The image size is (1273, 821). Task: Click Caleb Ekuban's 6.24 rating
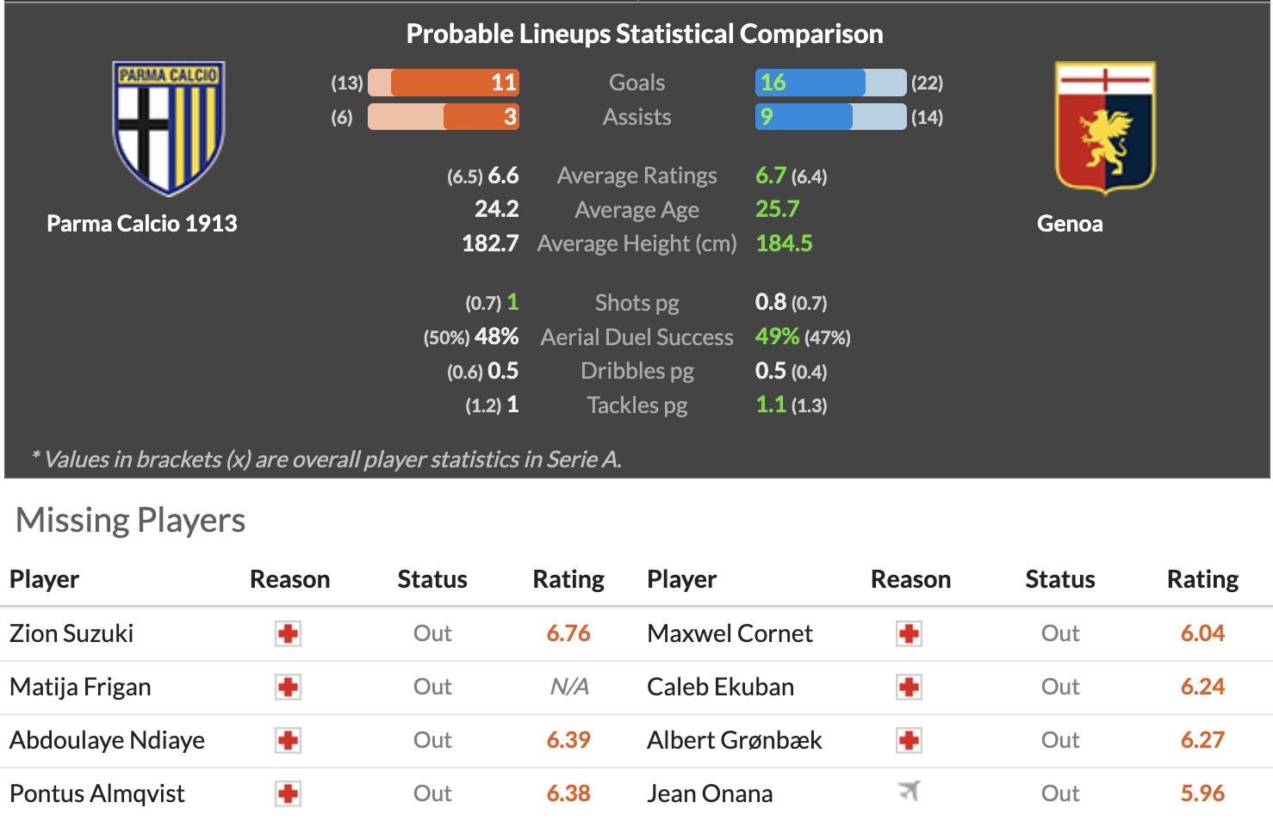(x=1202, y=687)
